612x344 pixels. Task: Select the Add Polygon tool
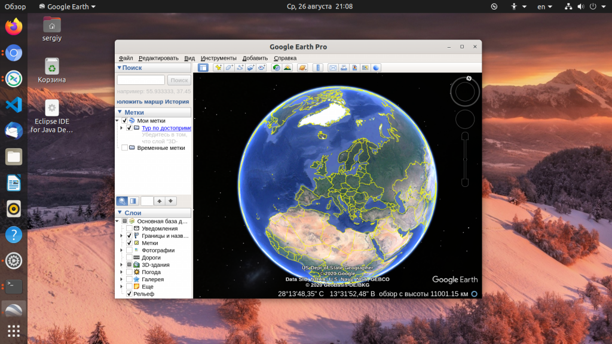coord(229,67)
